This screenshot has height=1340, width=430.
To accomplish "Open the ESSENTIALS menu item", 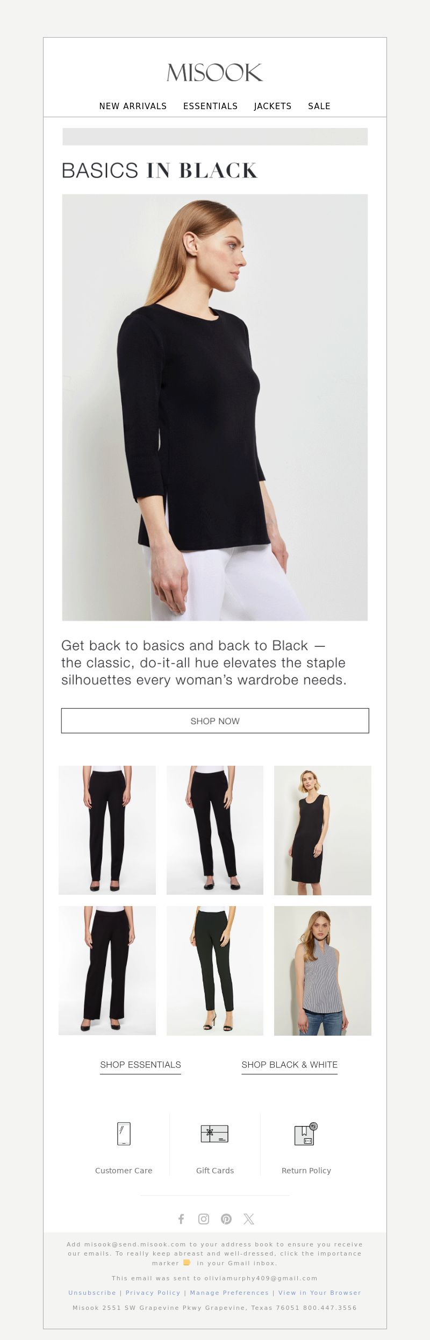I will [x=210, y=106].
